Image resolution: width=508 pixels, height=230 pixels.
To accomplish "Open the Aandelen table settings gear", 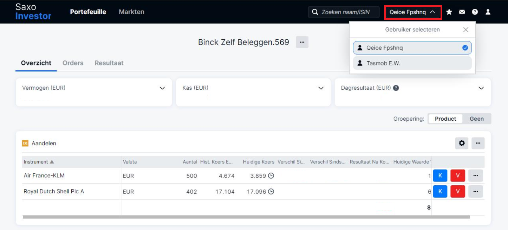I will [x=462, y=143].
